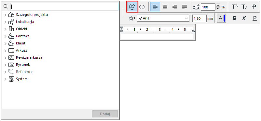Click the Rysunek drawing icon

pyautogui.click(x=11, y=65)
